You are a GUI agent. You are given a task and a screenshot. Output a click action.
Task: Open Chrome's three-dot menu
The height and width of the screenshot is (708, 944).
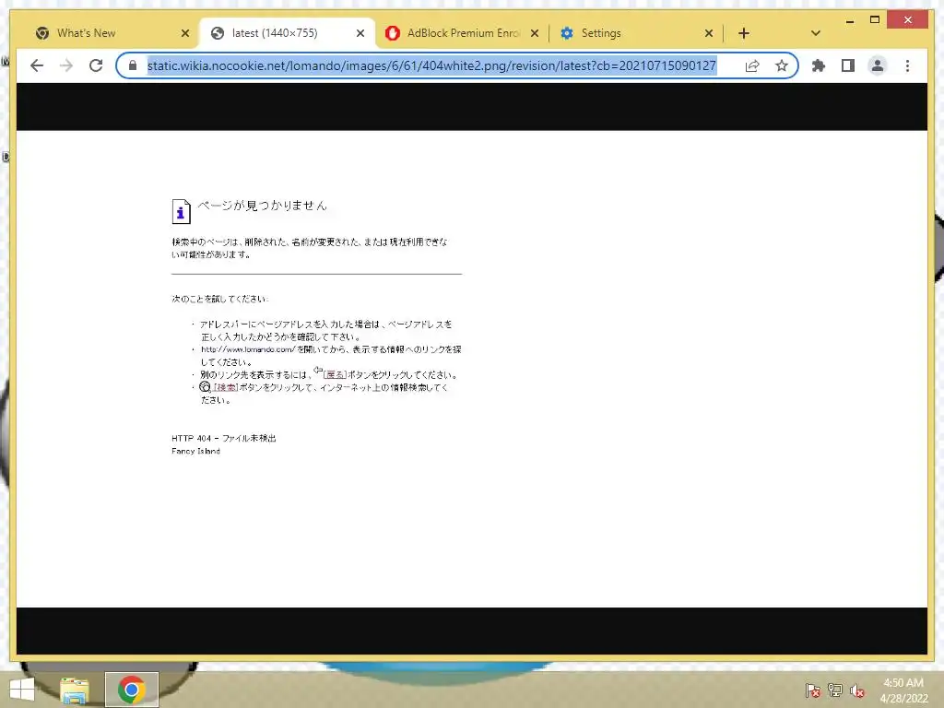click(907, 65)
